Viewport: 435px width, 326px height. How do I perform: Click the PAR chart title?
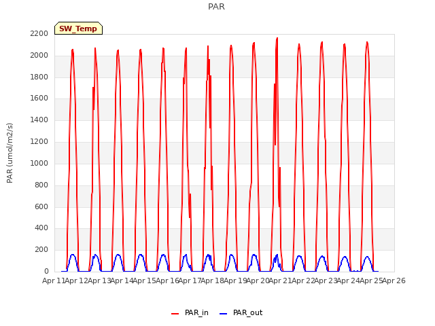[216, 7]
